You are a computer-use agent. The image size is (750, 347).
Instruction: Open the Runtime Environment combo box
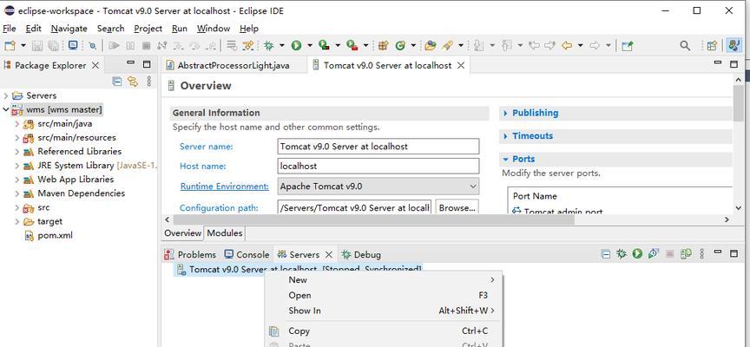click(x=378, y=187)
